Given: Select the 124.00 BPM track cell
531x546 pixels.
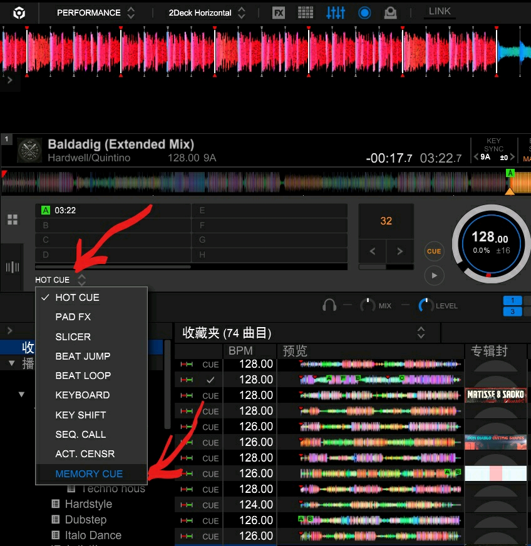Looking at the screenshot, I should (x=250, y=505).
